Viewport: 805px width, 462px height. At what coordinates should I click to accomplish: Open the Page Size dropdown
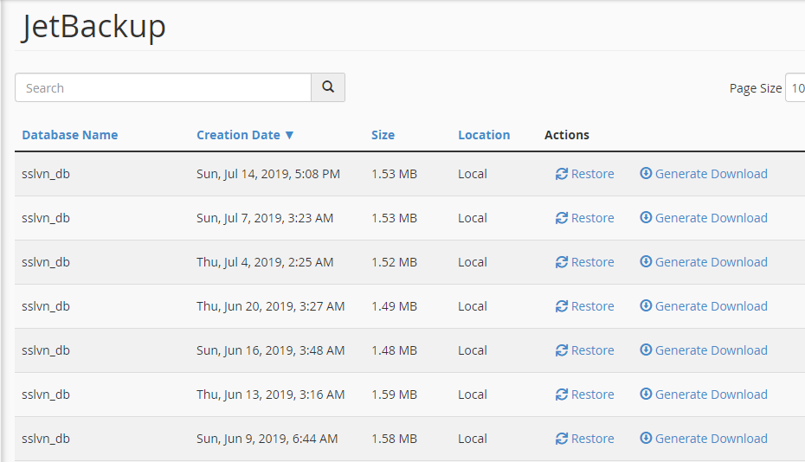click(x=795, y=88)
